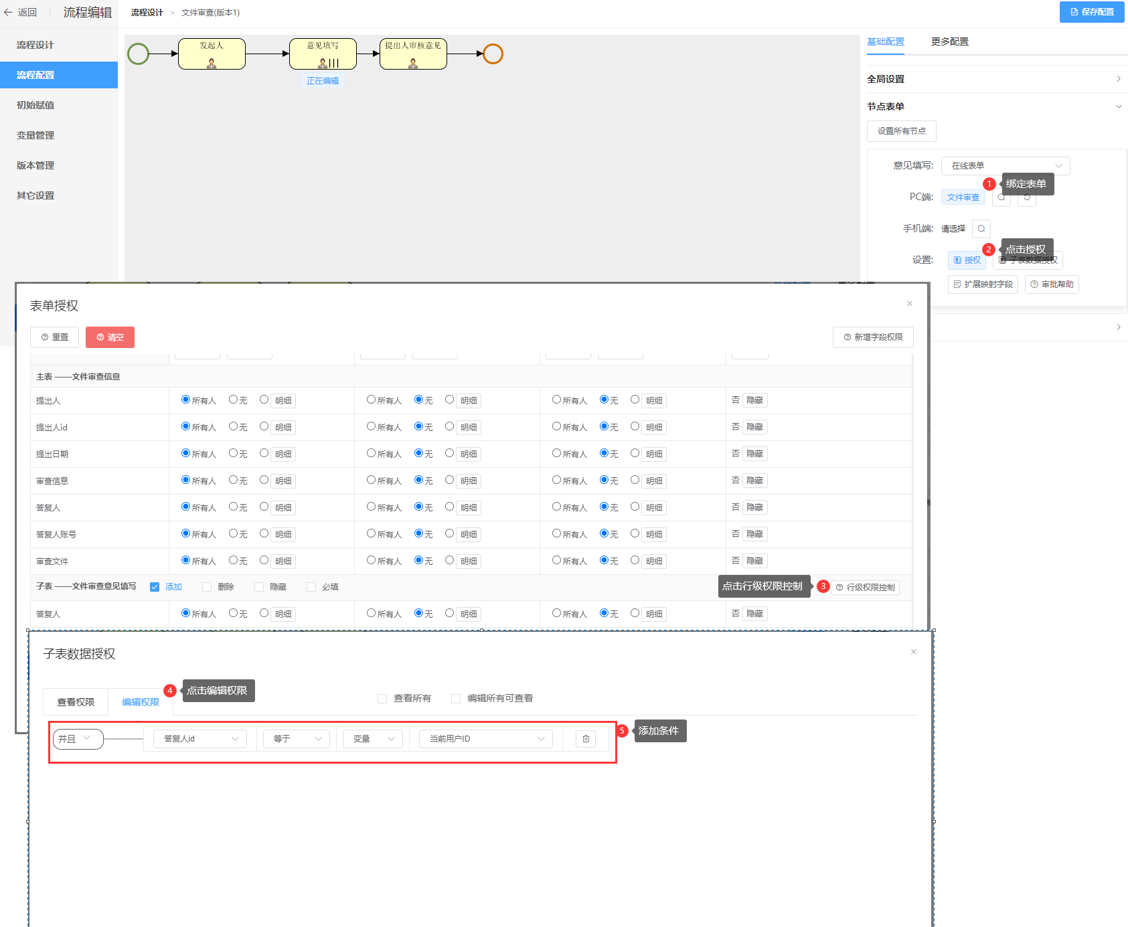Delete the condition row with trash icon
This screenshot has height=927, width=1128.
point(586,739)
